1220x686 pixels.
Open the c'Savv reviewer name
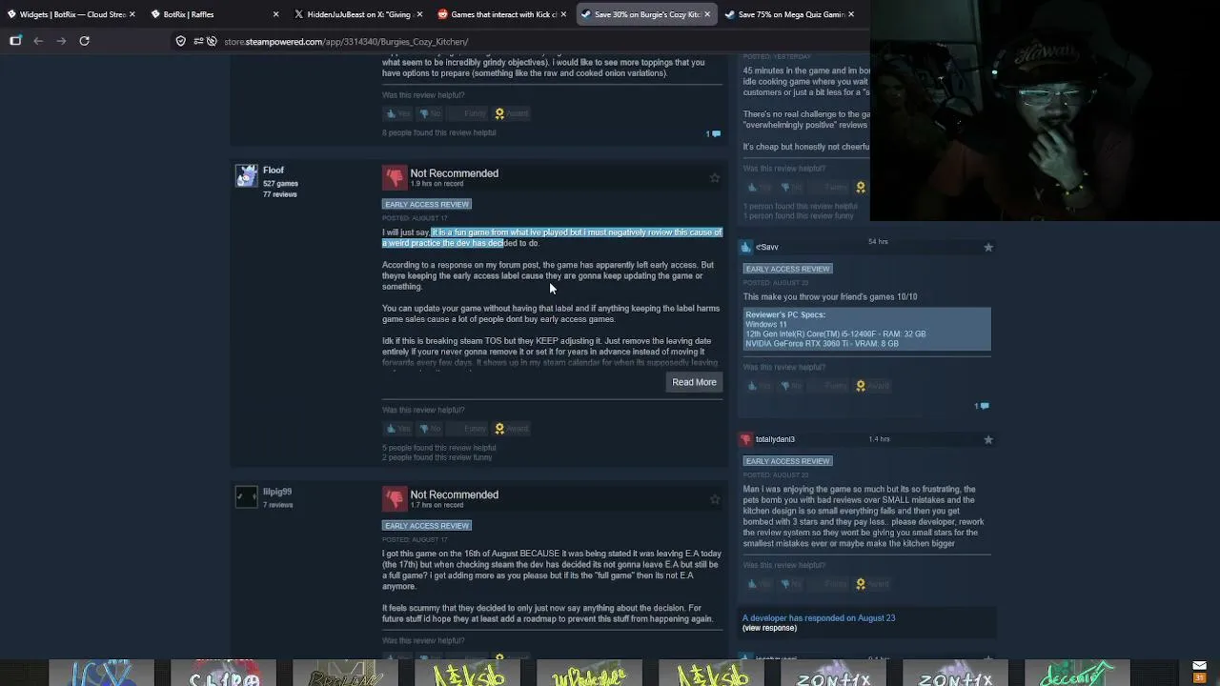[x=767, y=247]
